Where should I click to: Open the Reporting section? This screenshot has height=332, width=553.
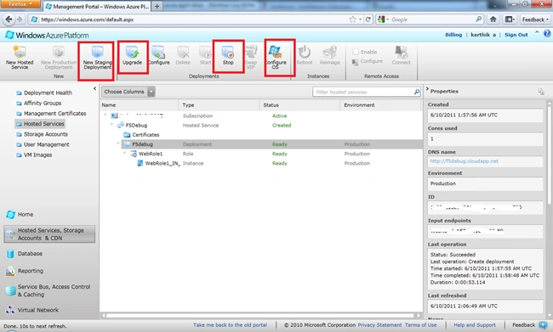tap(25, 271)
